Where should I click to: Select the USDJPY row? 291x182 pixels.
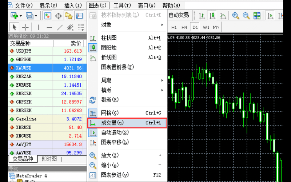click(x=47, y=51)
